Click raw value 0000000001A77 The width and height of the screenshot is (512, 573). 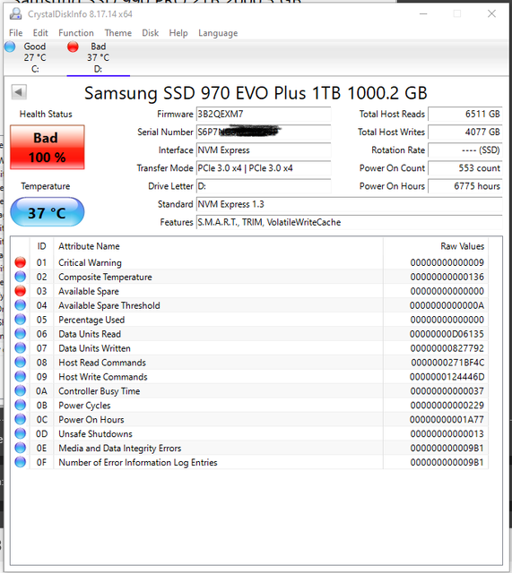click(x=447, y=420)
